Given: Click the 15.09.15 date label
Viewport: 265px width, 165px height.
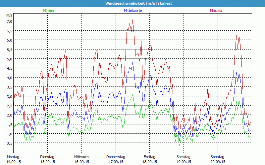Looking at the screenshot, I should tap(48, 162).
